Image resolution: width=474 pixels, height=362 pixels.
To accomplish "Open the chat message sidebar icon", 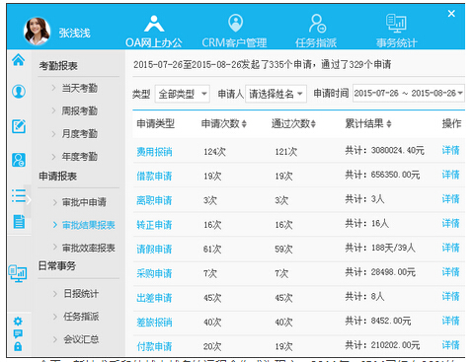I will coord(18,333).
